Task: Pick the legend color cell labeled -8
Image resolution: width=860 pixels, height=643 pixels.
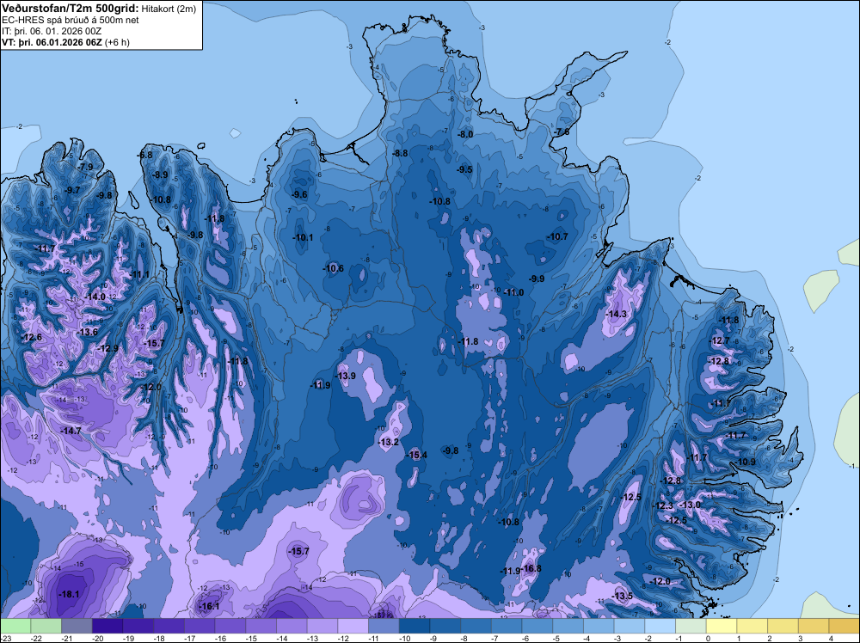Action: pyautogui.click(x=476, y=626)
